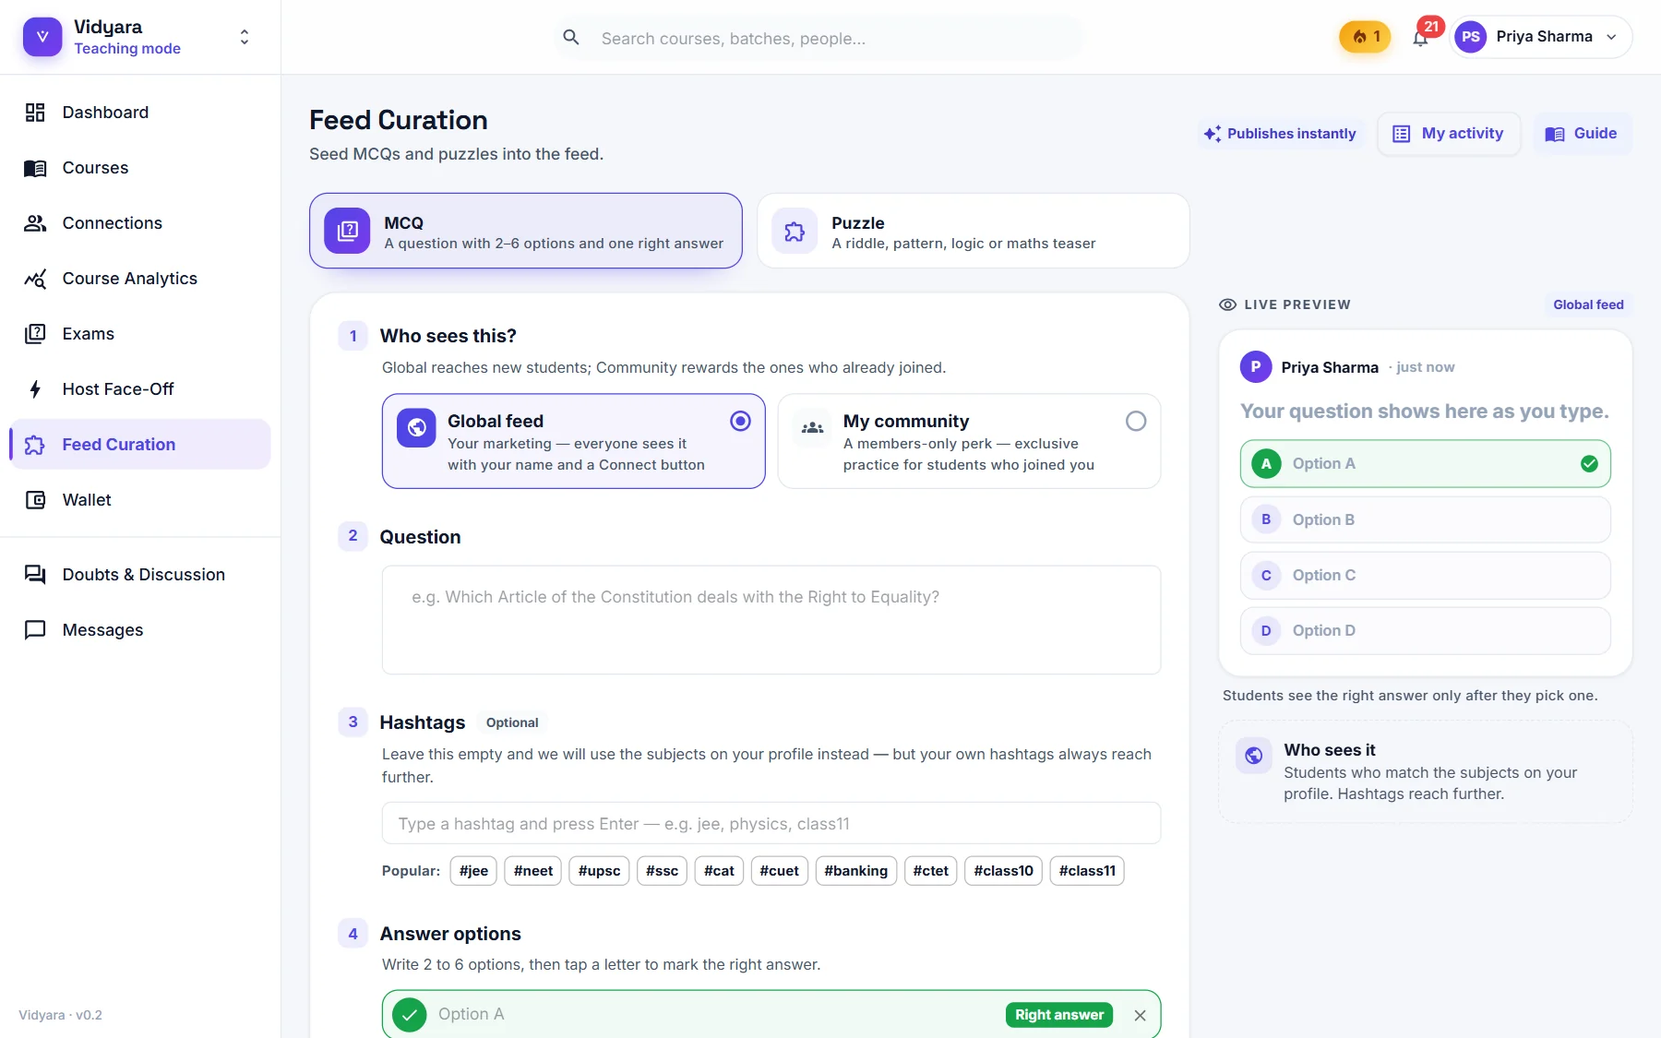Screen dimensions: 1661x1038
Task: Remove Option A with the X icon
Action: [x=1141, y=1015]
